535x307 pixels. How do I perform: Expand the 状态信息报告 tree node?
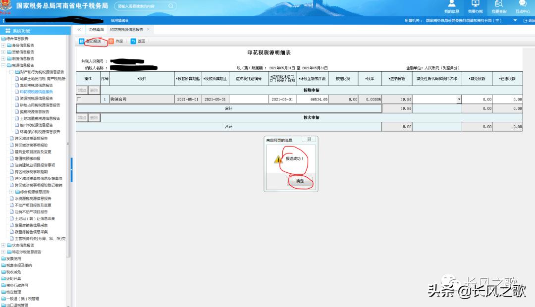click(x=3, y=245)
